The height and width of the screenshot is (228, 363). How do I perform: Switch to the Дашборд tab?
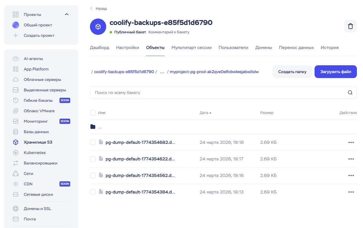click(x=100, y=48)
